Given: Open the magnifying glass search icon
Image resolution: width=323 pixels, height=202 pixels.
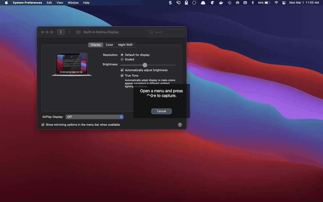Looking at the screenshot, I should pos(151,32).
